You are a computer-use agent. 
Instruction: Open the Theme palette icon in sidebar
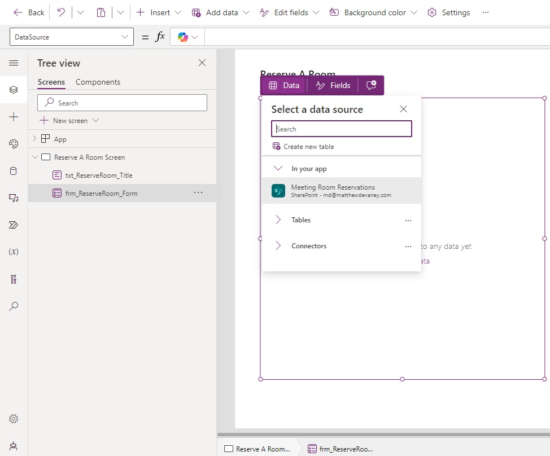coord(14,144)
